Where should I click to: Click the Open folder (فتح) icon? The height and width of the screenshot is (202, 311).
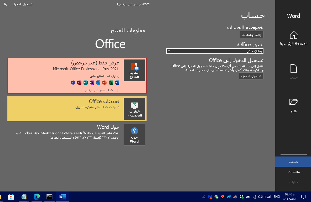click(293, 102)
